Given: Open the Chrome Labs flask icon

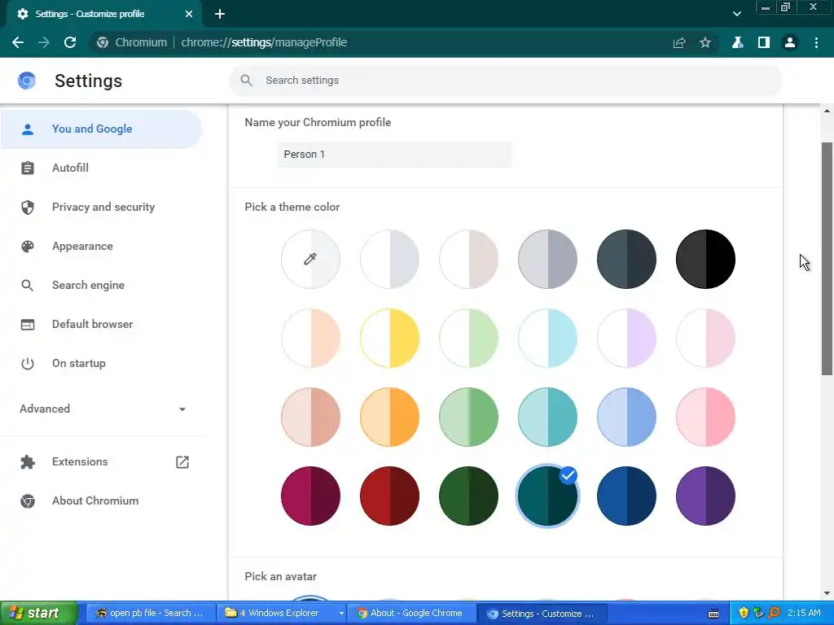Looking at the screenshot, I should [737, 42].
